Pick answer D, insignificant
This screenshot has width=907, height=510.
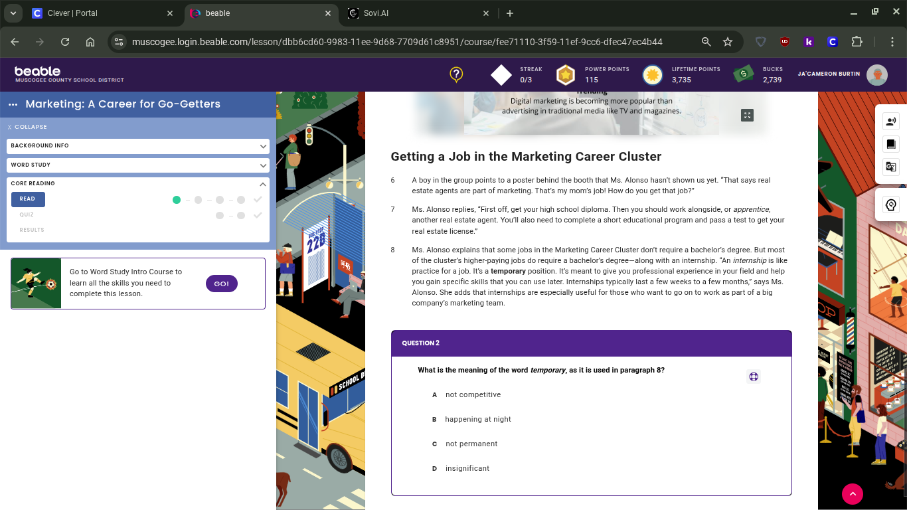(467, 468)
